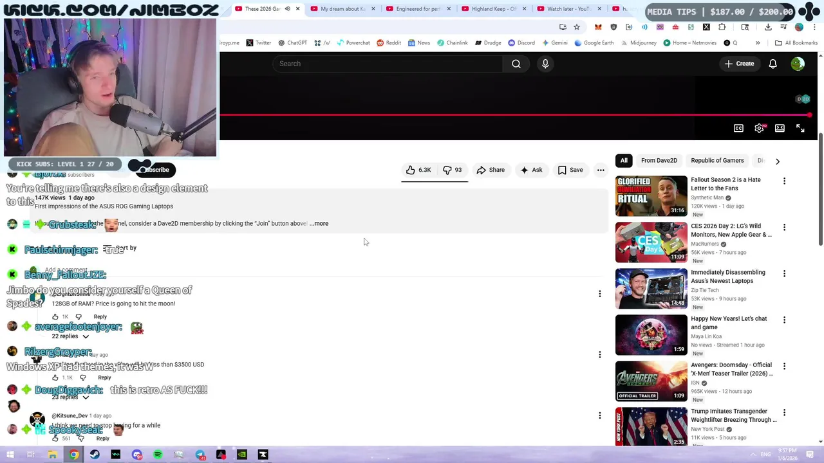Click in YouTube search field
The image size is (824, 463).
pos(389,64)
